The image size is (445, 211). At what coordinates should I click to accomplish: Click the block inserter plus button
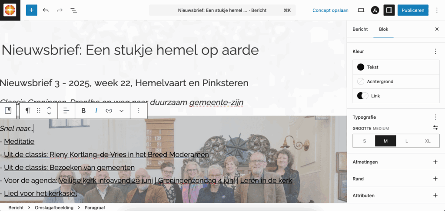[x=32, y=10]
